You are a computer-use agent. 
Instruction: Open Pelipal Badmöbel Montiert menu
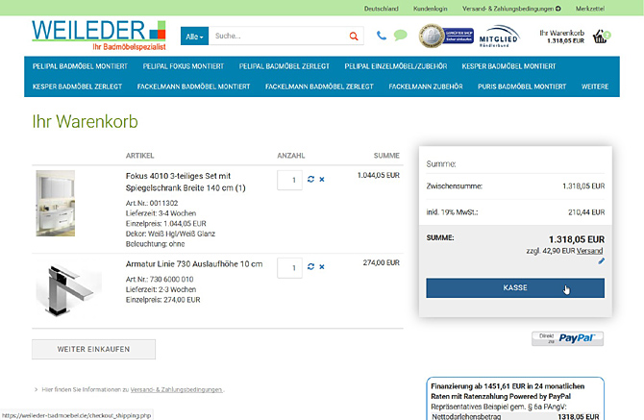click(80, 66)
